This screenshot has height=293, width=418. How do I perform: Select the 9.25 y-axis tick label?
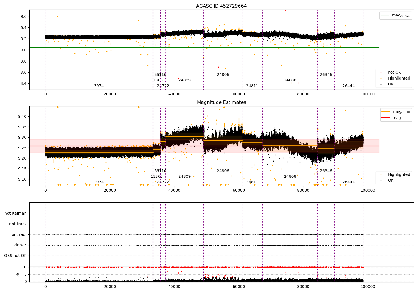pos(23,148)
